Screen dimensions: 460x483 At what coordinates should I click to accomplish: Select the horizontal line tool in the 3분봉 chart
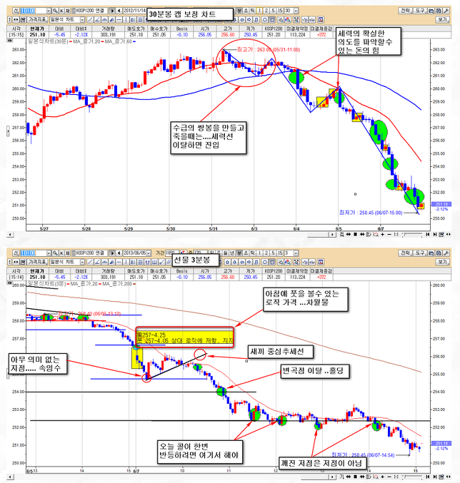click(x=119, y=262)
